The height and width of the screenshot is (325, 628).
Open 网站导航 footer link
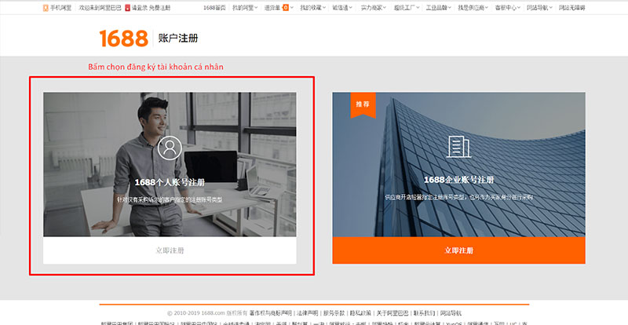coord(451,313)
